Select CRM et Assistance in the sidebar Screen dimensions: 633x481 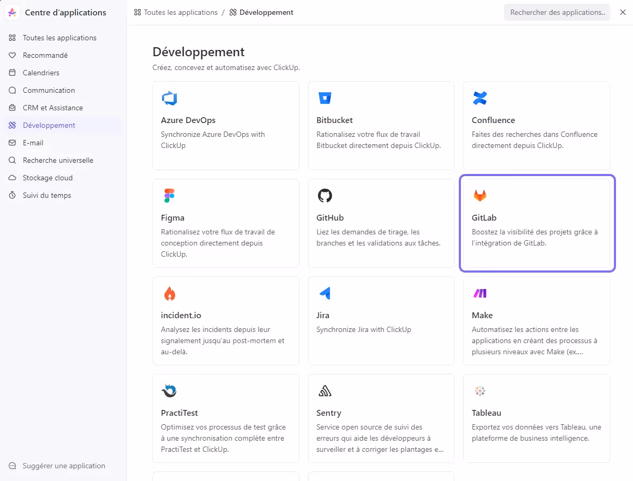52,108
